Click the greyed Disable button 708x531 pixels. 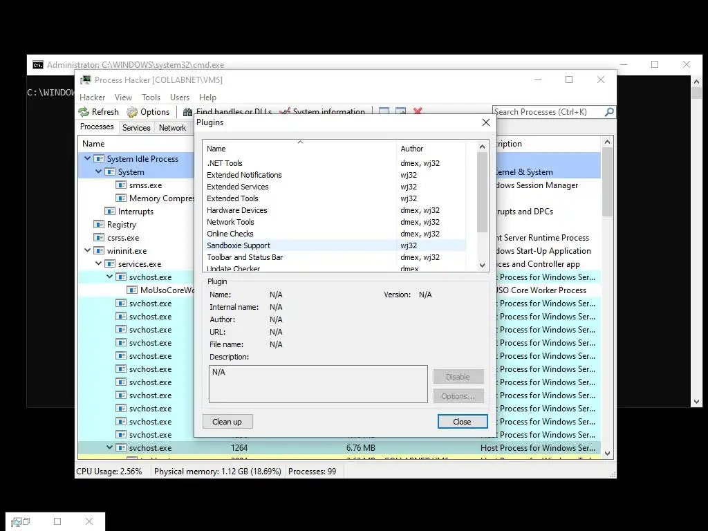(458, 377)
